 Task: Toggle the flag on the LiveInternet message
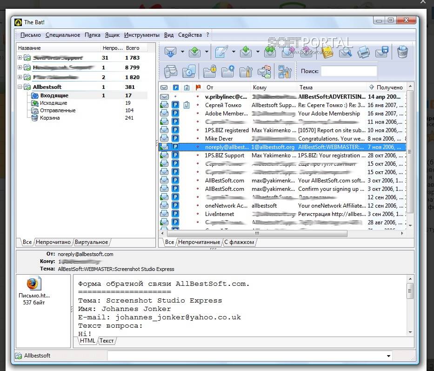198,214
